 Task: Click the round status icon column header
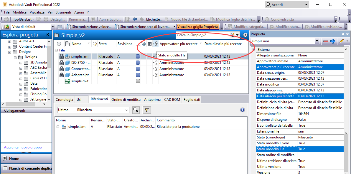59,44
